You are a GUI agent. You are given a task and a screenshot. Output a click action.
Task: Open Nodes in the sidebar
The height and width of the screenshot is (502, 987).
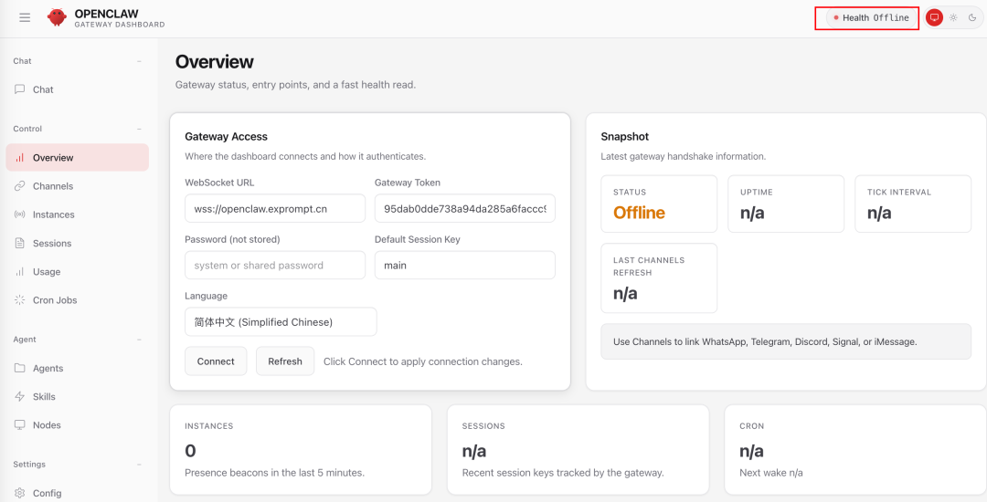(x=47, y=425)
